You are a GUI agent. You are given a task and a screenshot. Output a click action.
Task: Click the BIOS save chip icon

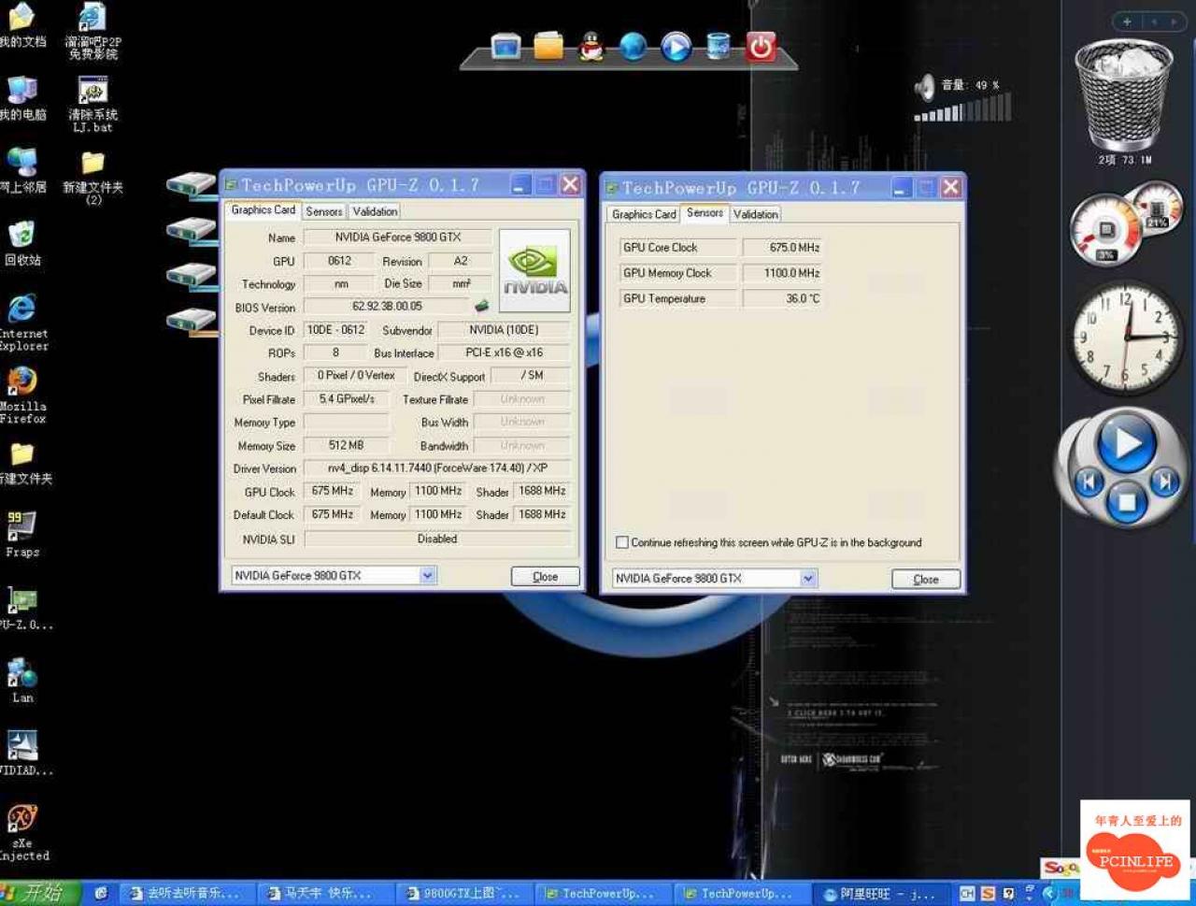482,306
